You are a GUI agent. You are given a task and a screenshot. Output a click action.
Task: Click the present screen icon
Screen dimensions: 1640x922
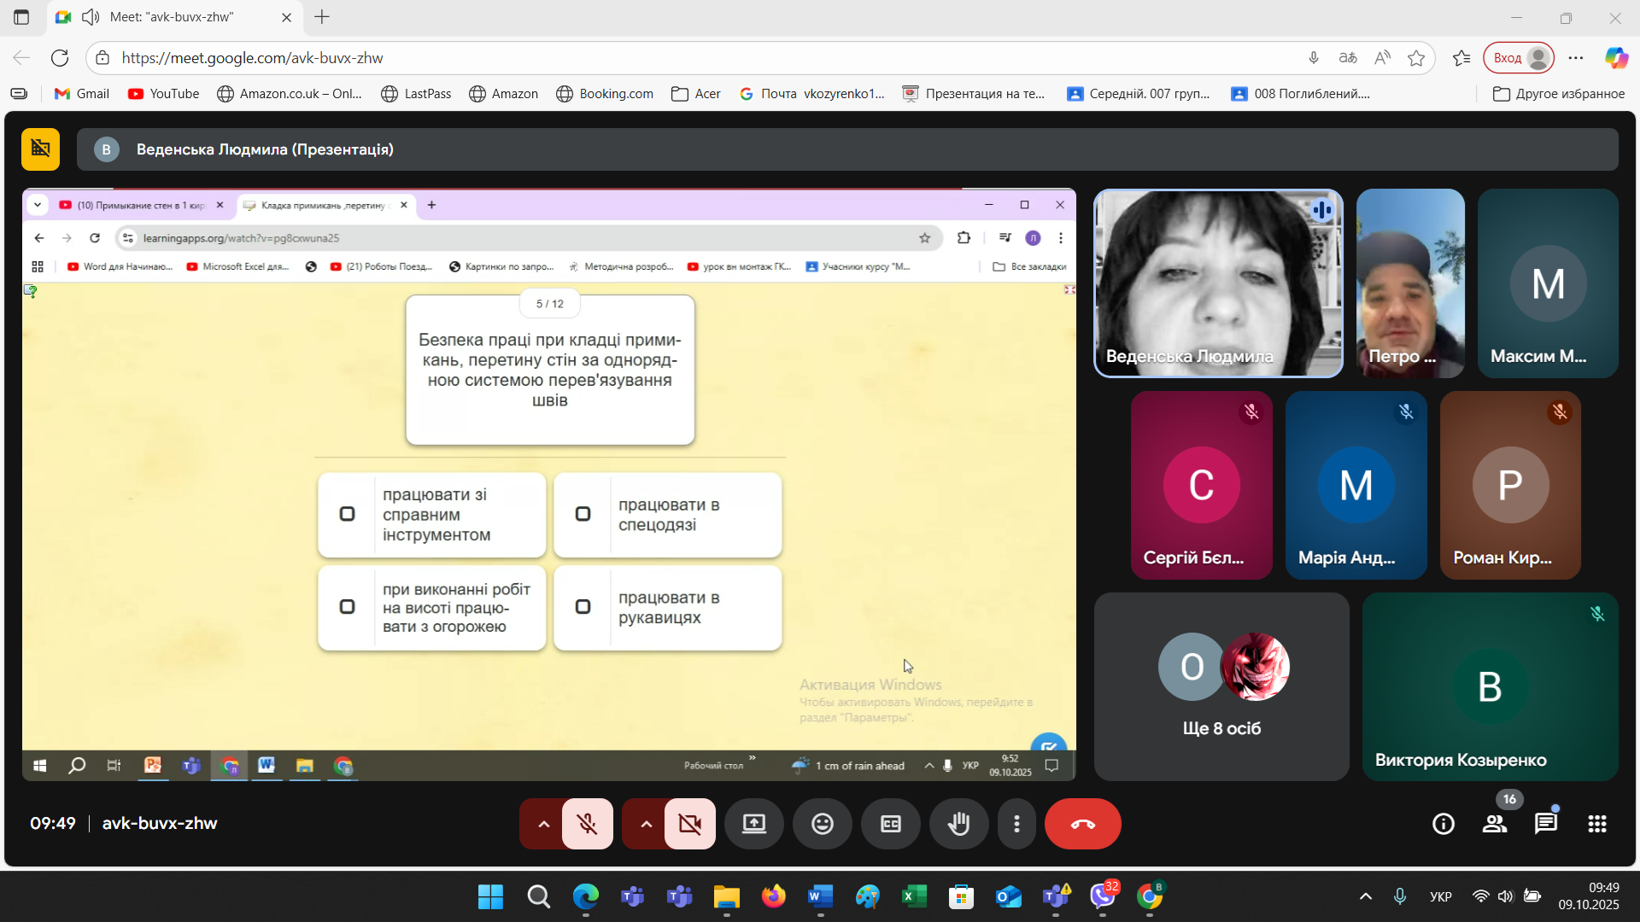click(x=753, y=824)
